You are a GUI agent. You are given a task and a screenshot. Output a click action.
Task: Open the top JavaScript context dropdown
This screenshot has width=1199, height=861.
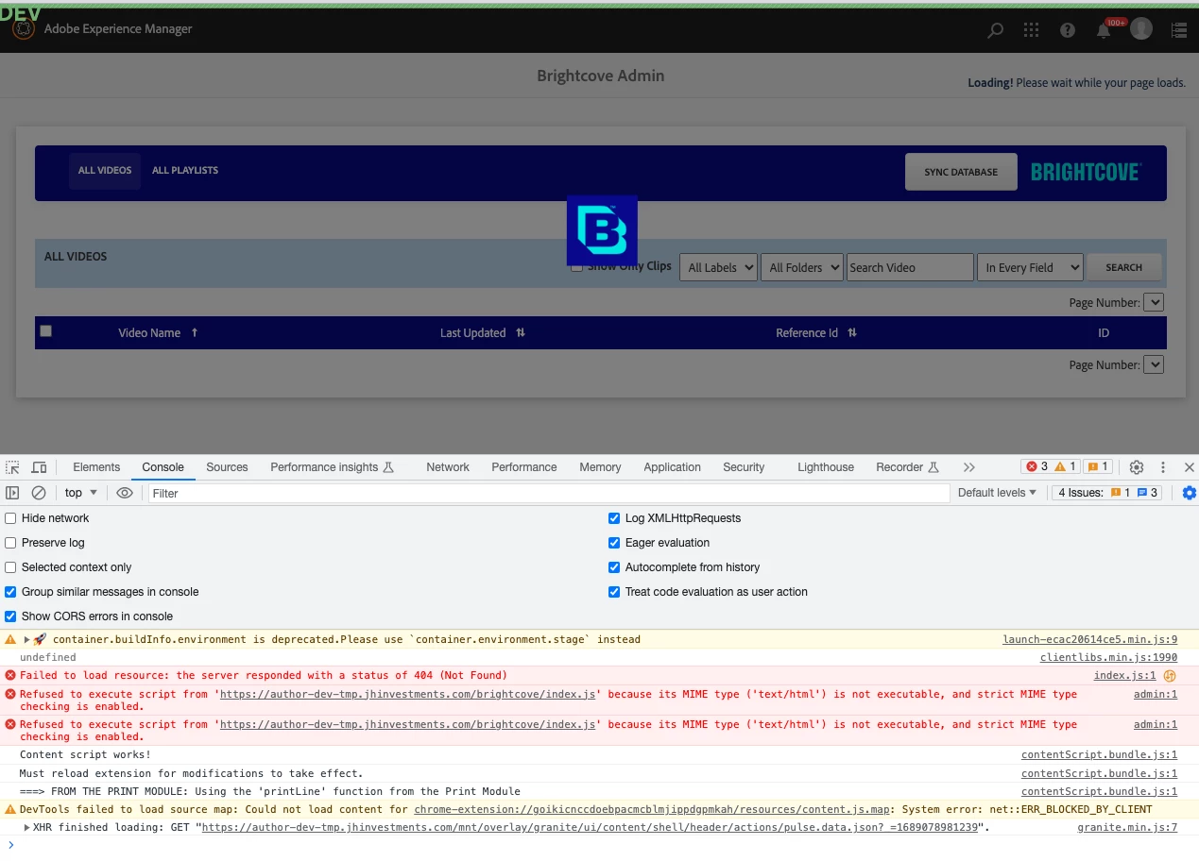point(81,493)
